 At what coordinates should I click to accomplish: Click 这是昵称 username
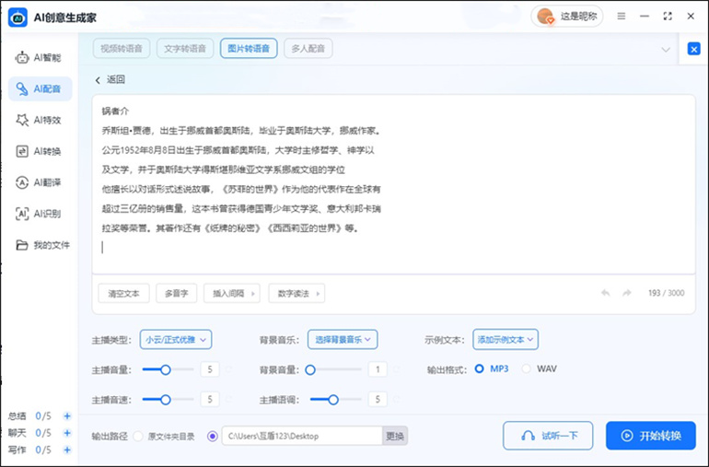pyautogui.click(x=578, y=17)
